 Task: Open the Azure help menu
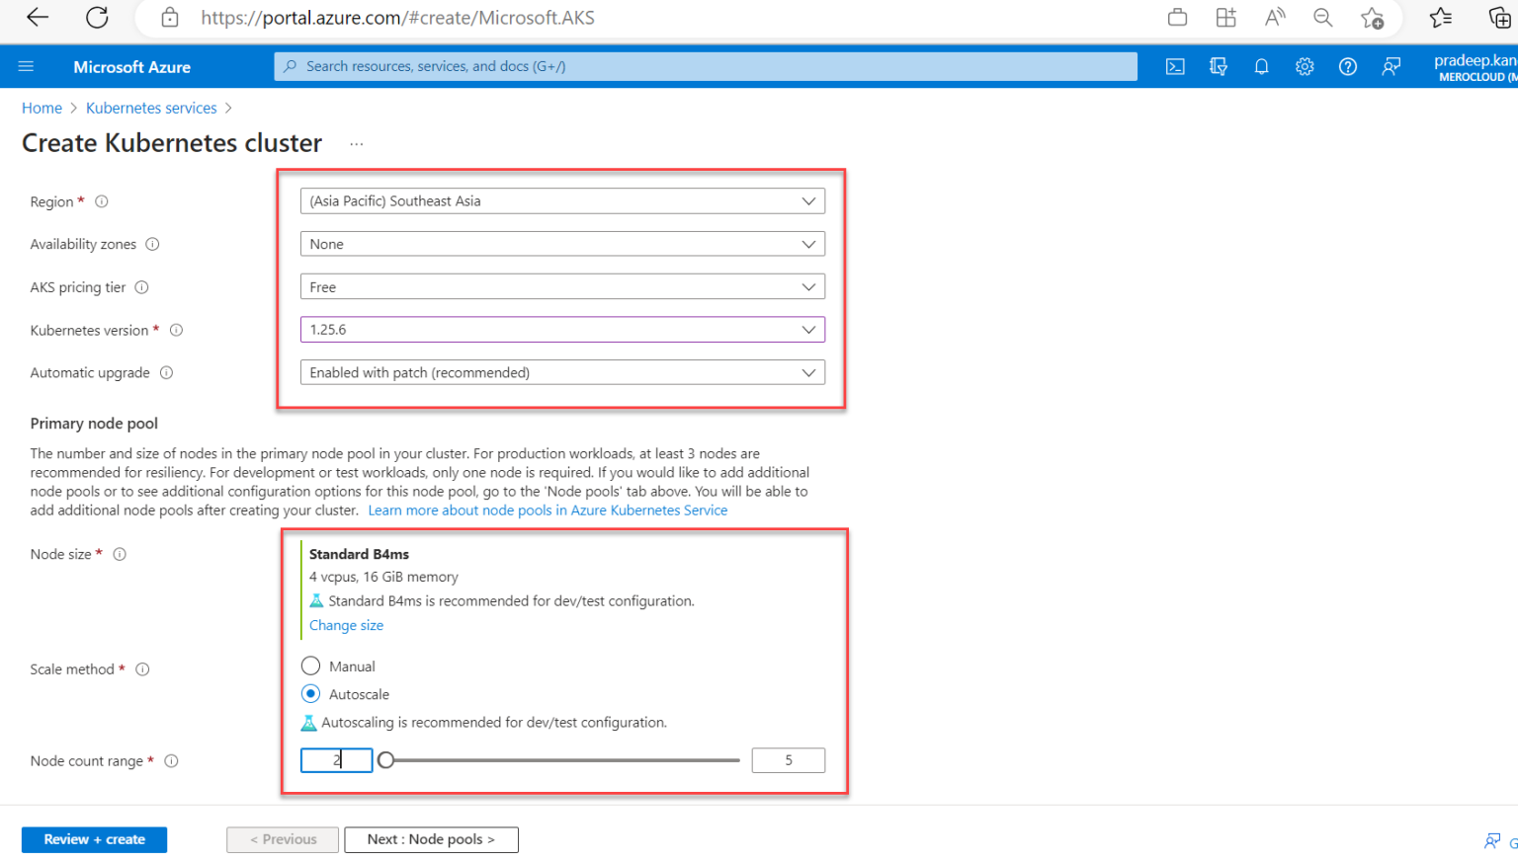pos(1347,66)
